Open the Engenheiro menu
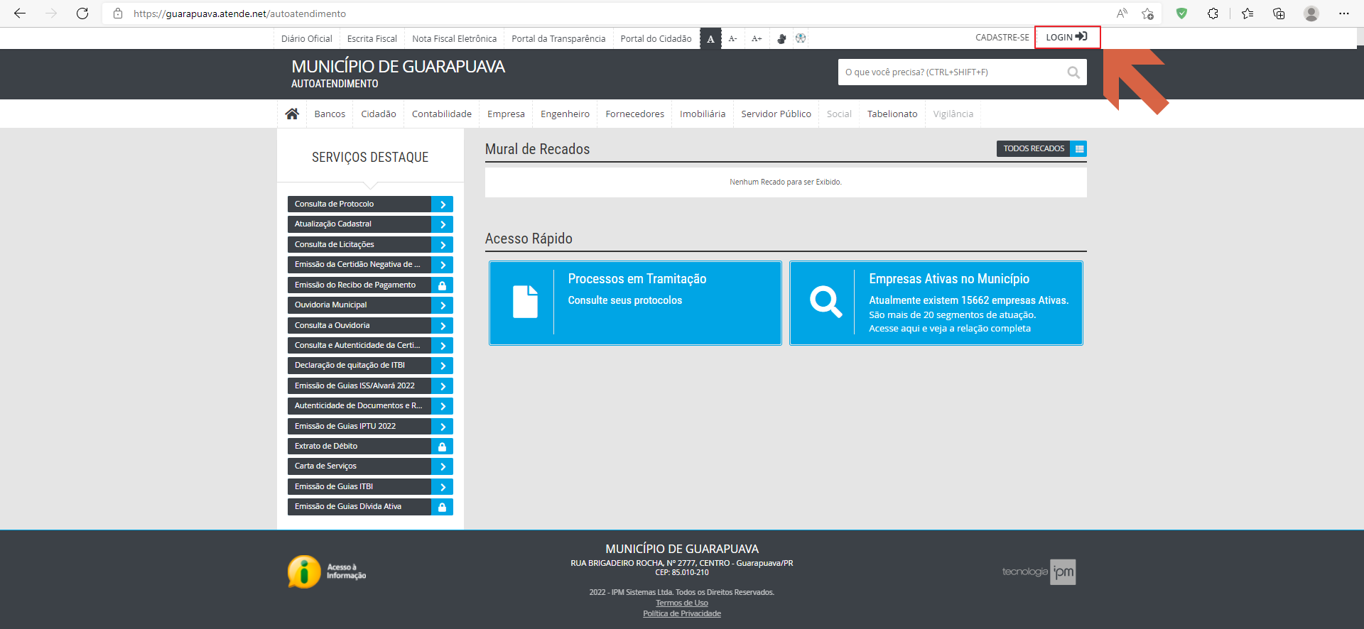Image resolution: width=1364 pixels, height=629 pixels. pyautogui.click(x=565, y=114)
